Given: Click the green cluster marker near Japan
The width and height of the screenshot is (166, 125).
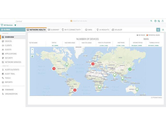Looking at the screenshot, I should [130, 69].
